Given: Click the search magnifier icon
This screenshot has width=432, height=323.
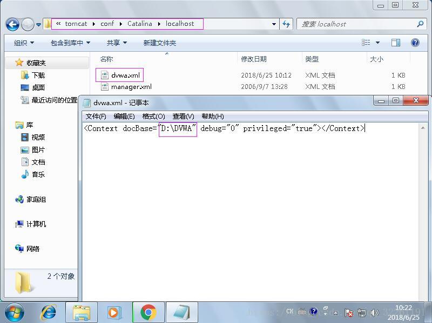Looking at the screenshot, I should coord(421,24).
